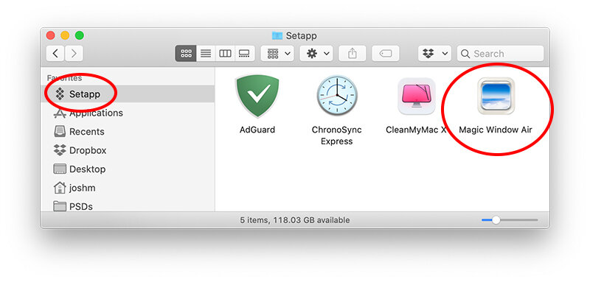Open the gear Action menu
This screenshot has height=282, width=590.
[316, 53]
